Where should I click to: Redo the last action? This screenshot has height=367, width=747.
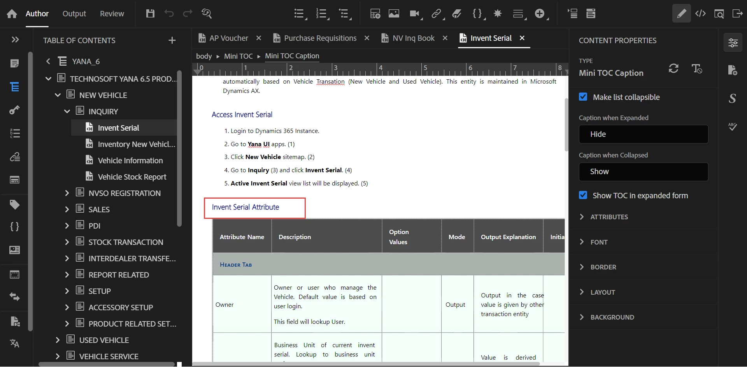click(188, 14)
